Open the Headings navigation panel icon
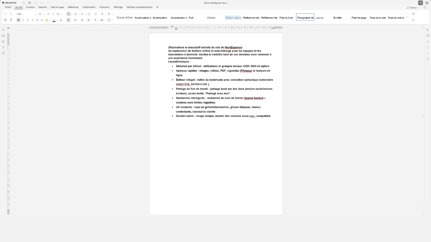Viewport: 431px width, 242px height. click(x=3, y=47)
